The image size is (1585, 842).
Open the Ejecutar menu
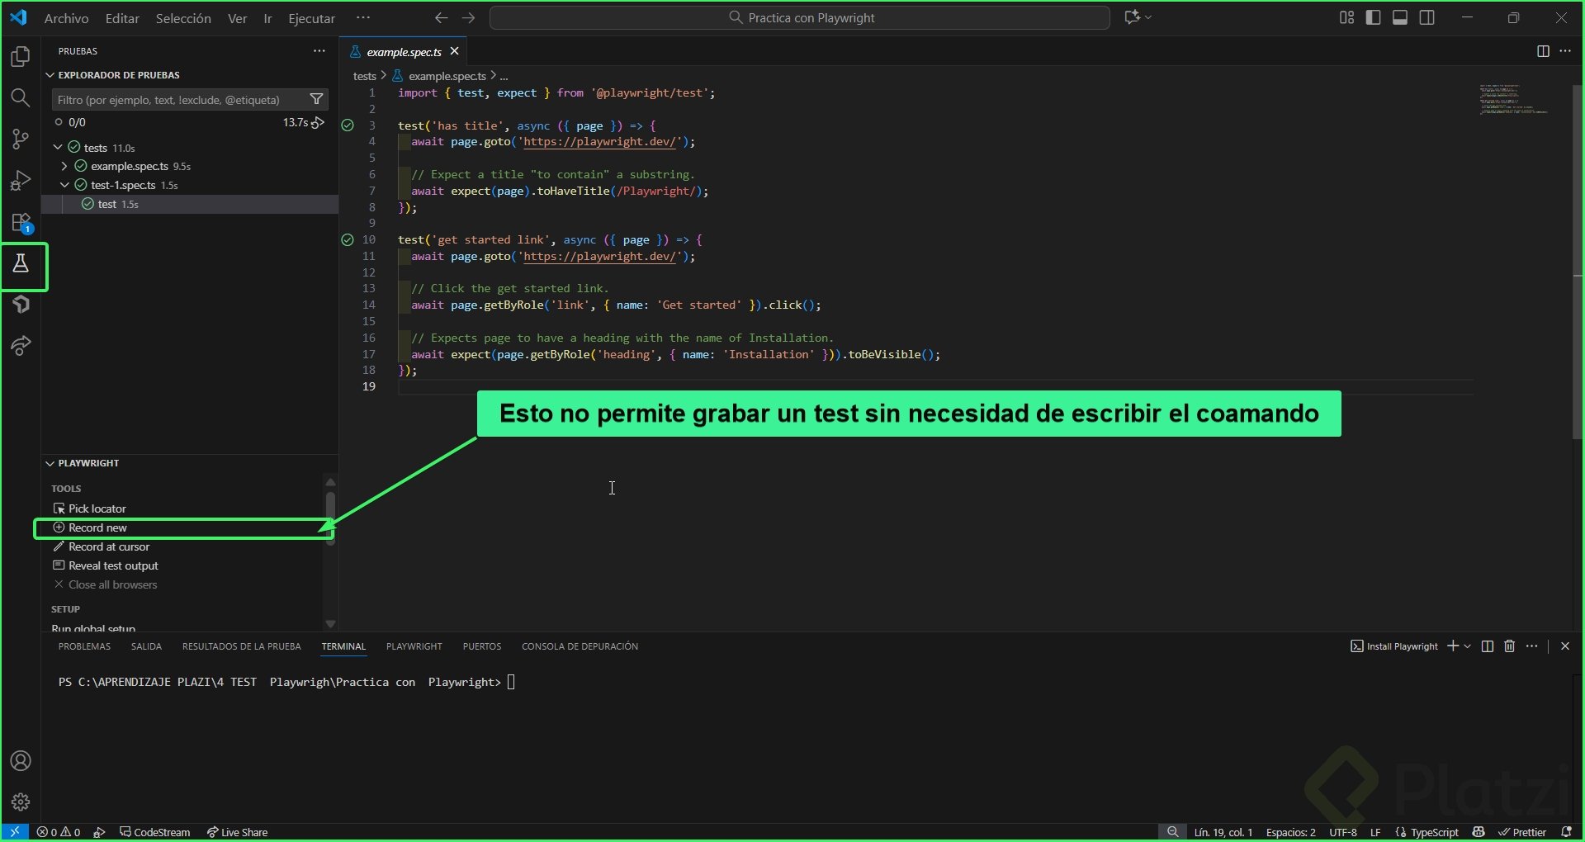311,18
